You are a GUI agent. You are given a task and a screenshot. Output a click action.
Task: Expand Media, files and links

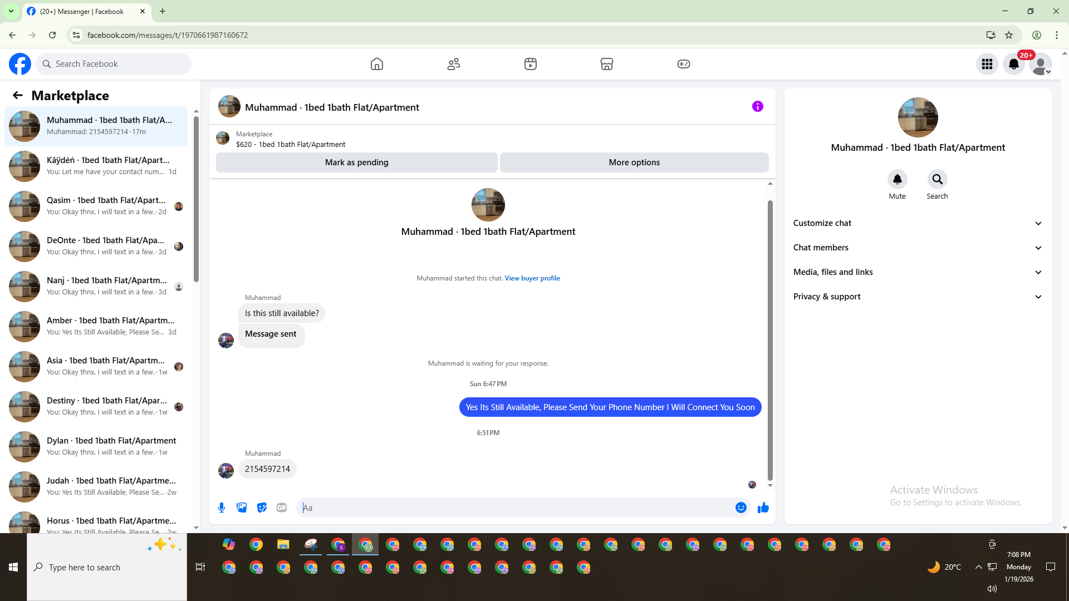pyautogui.click(x=918, y=272)
